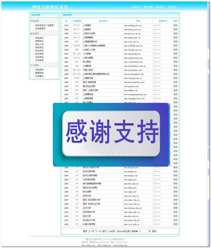The height and width of the screenshot is (248, 211).
Task: Click 修改 in the 东方票务 row
Action: (x=176, y=62)
